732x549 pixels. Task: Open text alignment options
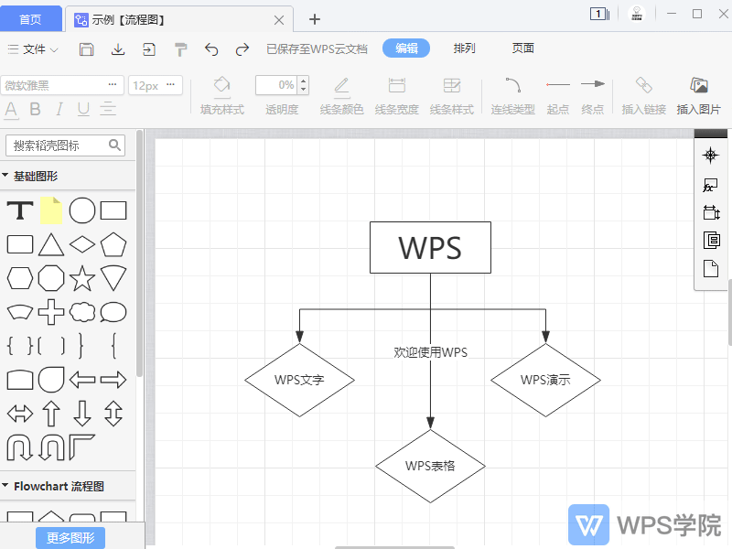click(108, 109)
